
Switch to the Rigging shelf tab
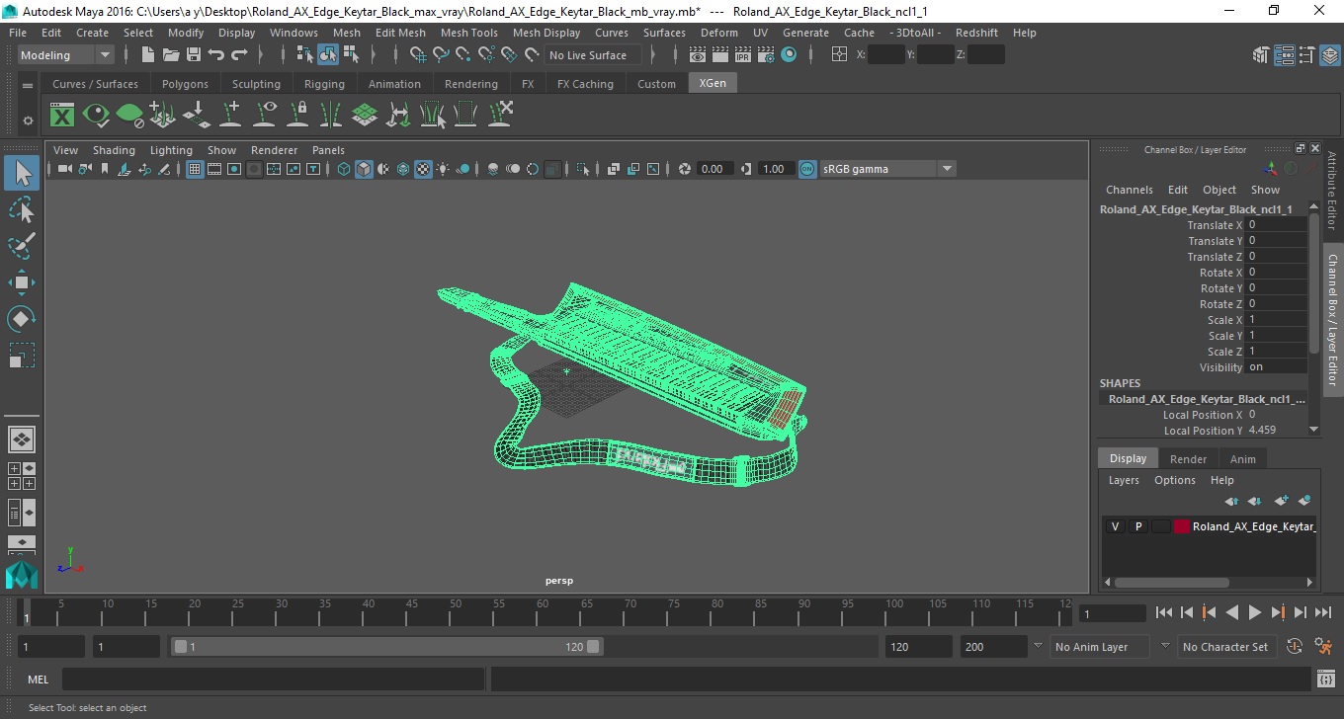point(324,84)
